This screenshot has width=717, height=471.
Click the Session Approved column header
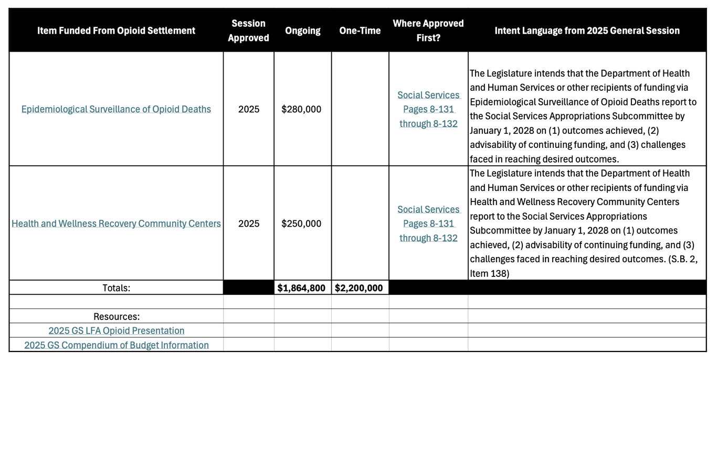coord(249,30)
